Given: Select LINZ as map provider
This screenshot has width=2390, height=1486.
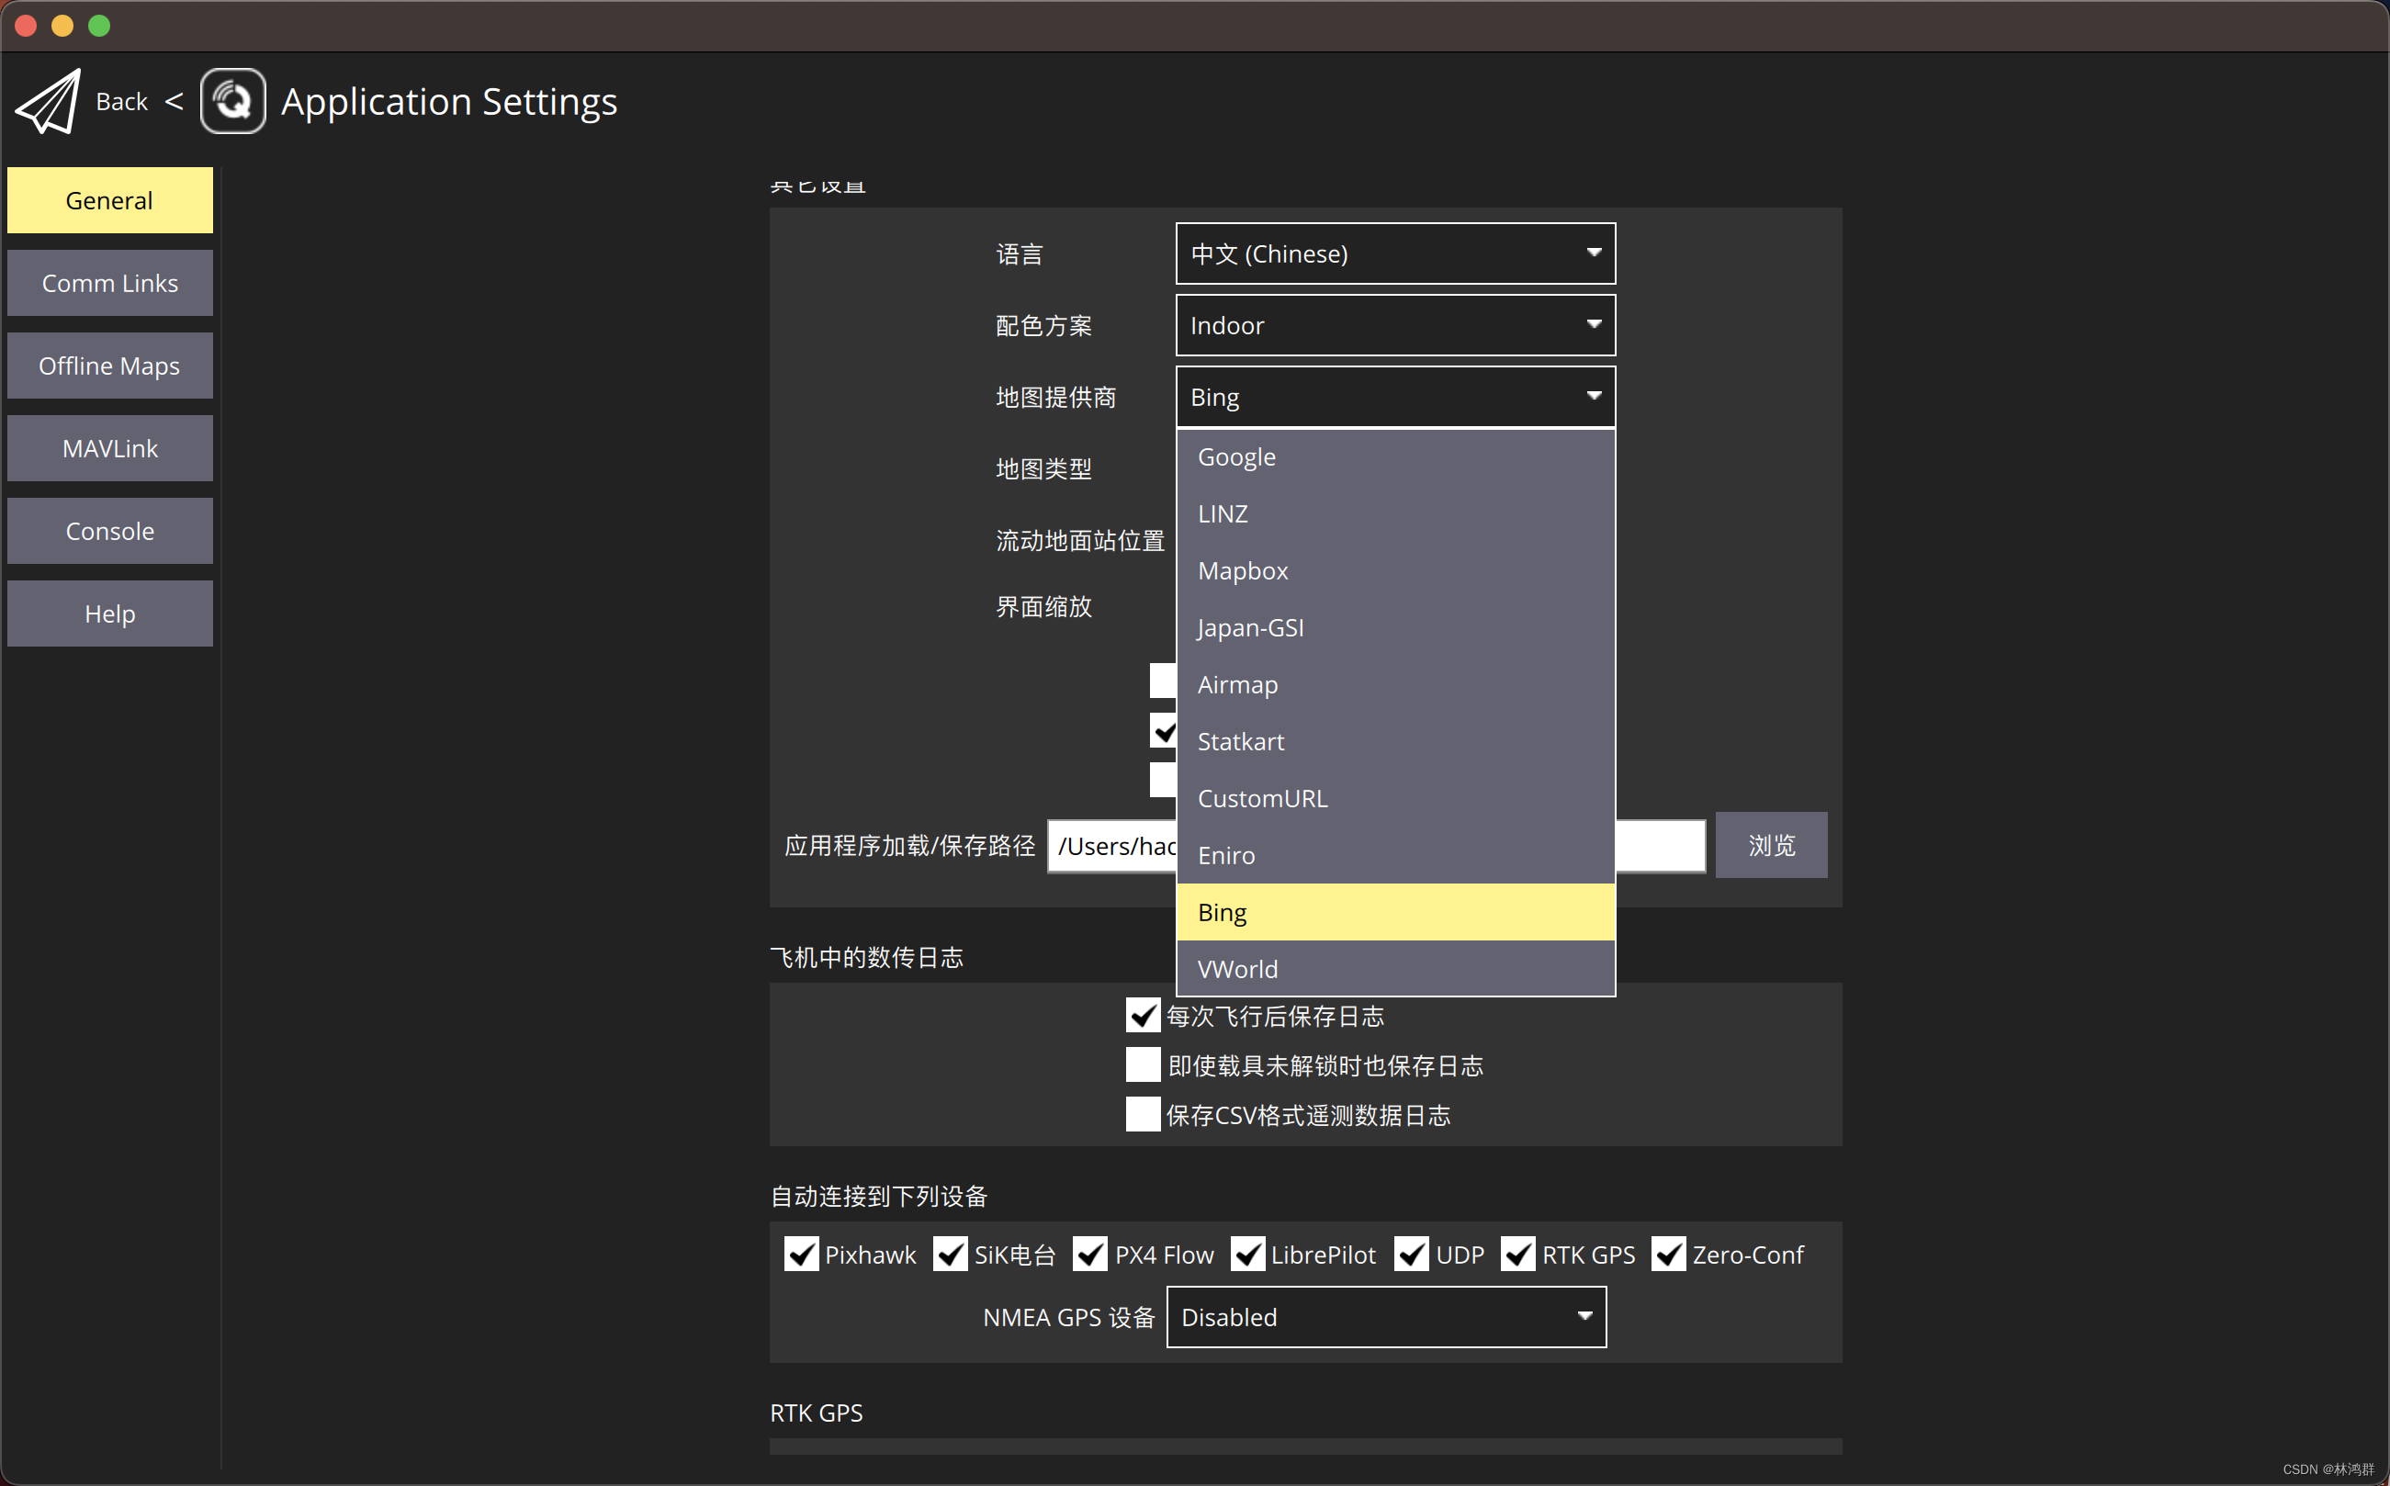Looking at the screenshot, I should point(1395,514).
